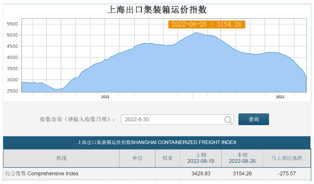Focus the index date input showing 2022-8-30

(177, 120)
